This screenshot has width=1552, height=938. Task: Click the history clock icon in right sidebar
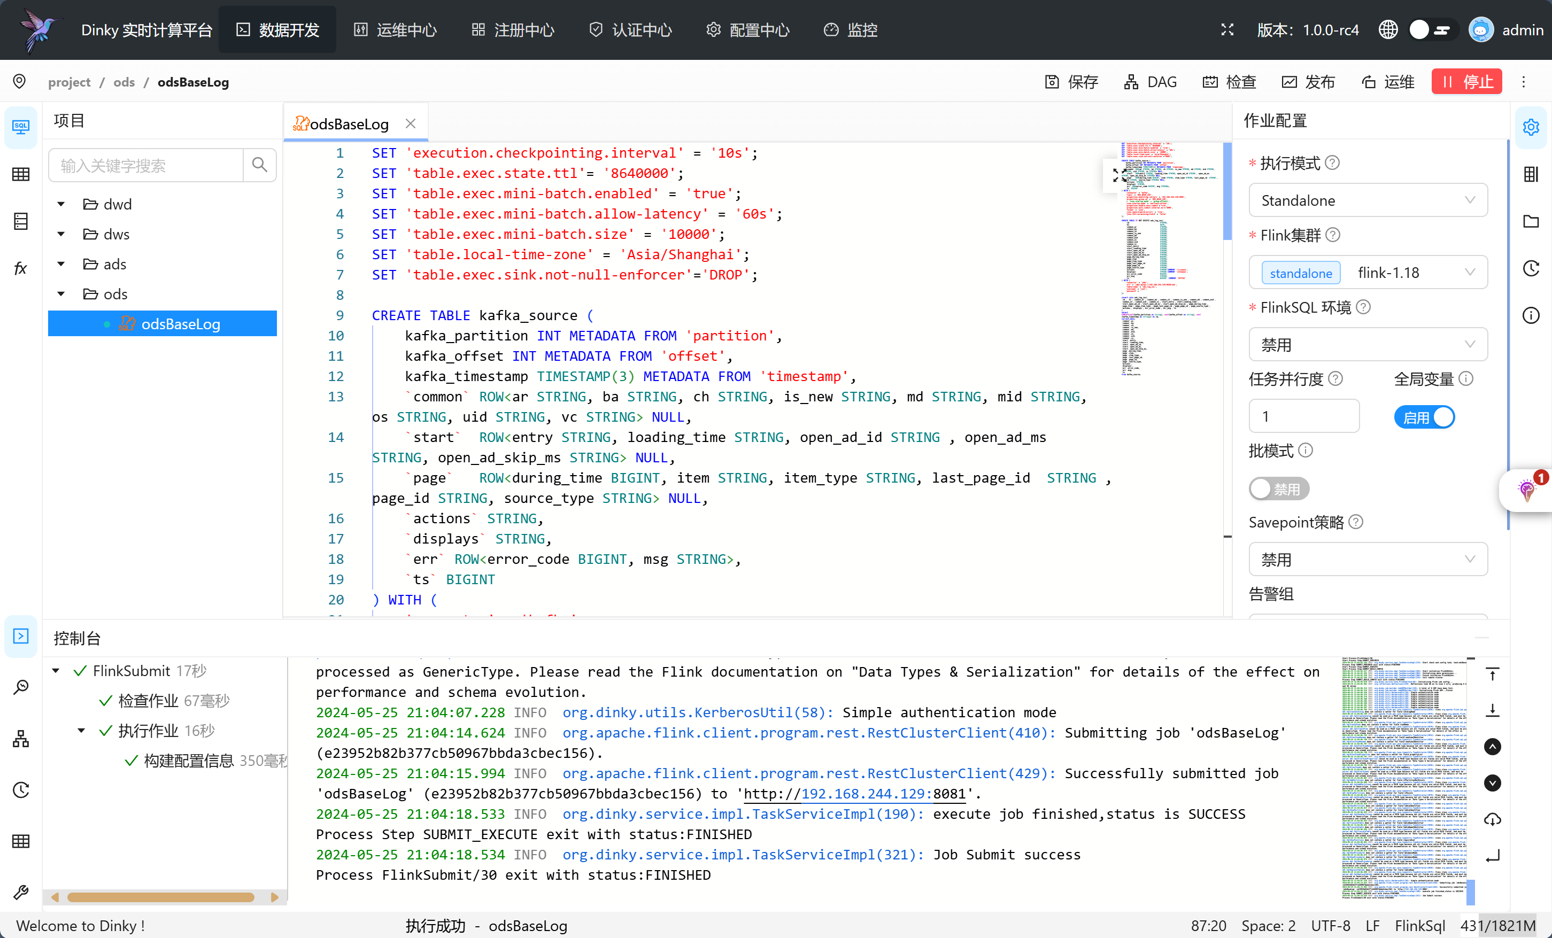1531,269
